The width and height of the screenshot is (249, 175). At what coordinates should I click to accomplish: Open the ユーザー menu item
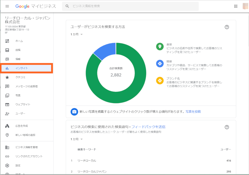point(27,114)
